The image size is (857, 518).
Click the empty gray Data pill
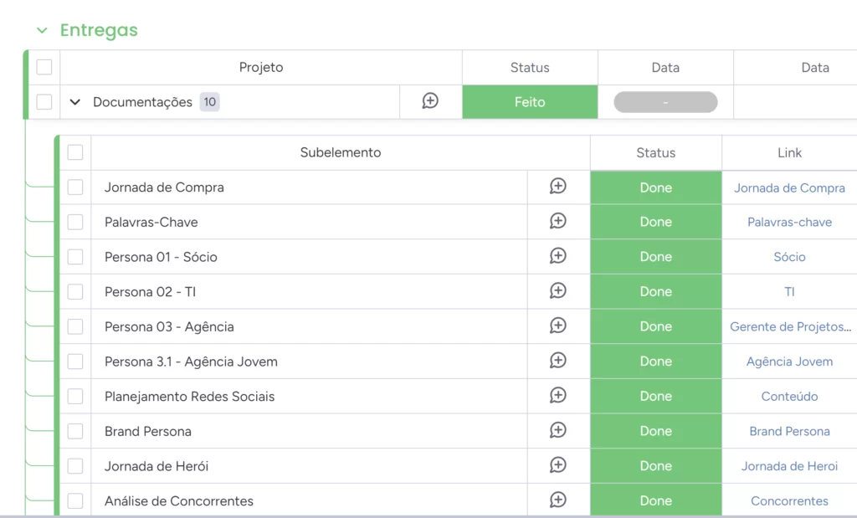click(665, 102)
